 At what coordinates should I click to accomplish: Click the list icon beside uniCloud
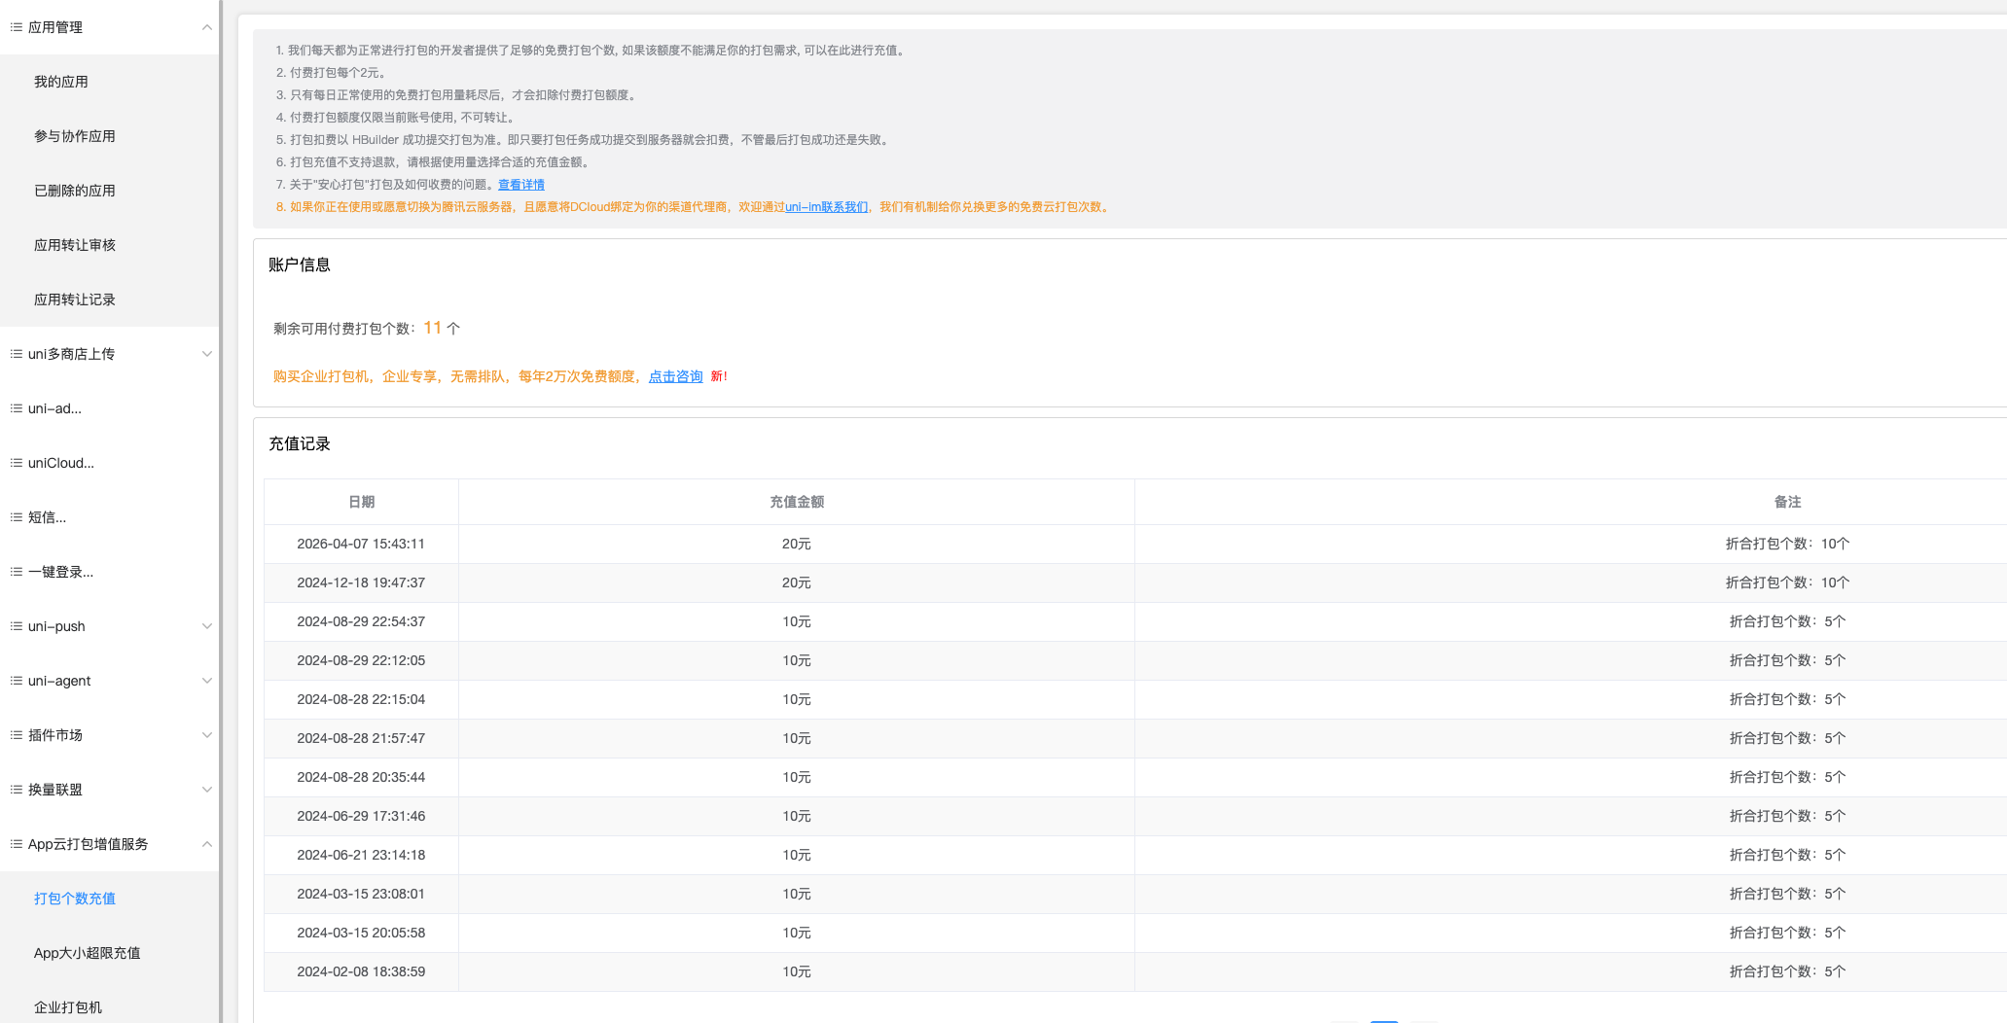[16, 463]
